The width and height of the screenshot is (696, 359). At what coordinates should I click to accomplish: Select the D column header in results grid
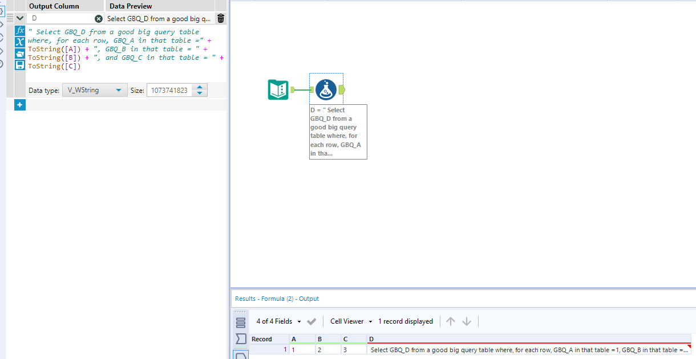[372, 338]
